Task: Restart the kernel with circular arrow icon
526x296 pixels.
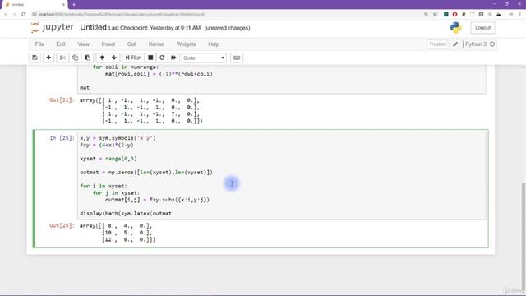Action: [x=162, y=58]
